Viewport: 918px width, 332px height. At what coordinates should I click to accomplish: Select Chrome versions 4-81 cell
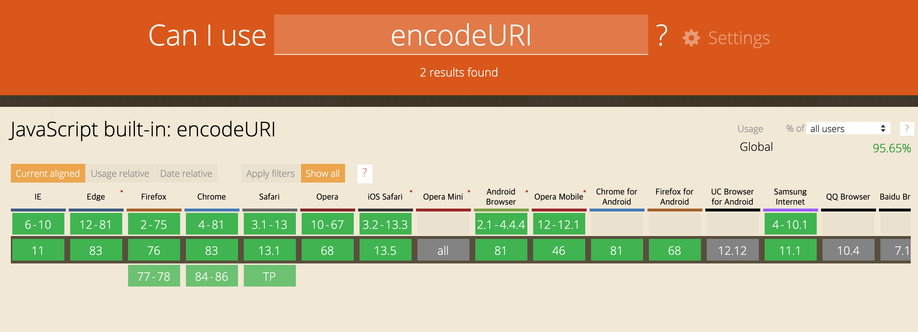(x=212, y=224)
